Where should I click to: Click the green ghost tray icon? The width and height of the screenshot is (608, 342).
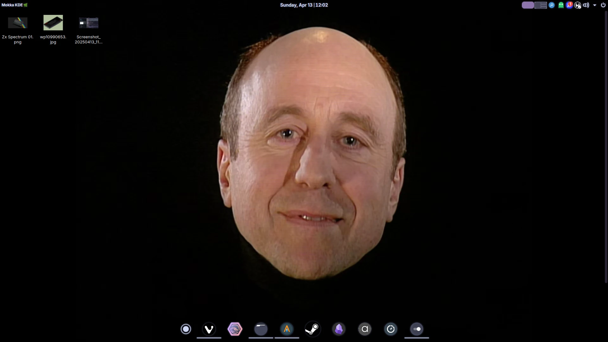561,5
